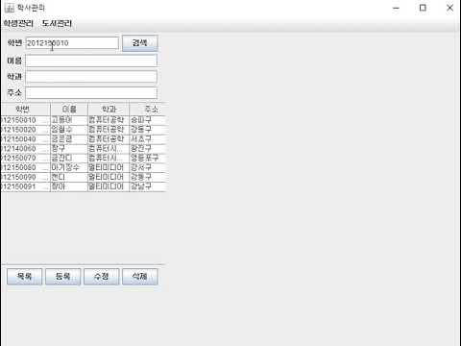This screenshot has width=461, height=346.
Task: Maximize the 학사관리 window
Action: click(x=423, y=8)
